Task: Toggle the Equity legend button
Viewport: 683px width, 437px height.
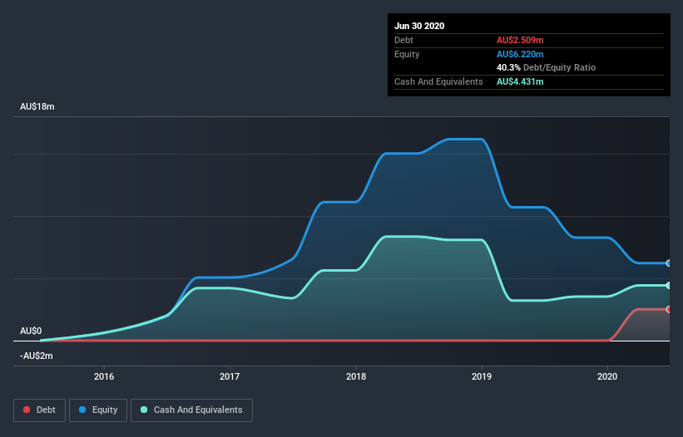Action: (x=98, y=410)
